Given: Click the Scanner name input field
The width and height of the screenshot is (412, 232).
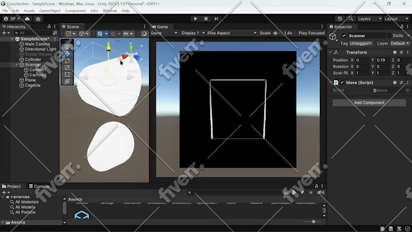Looking at the screenshot, I should tap(367, 36).
